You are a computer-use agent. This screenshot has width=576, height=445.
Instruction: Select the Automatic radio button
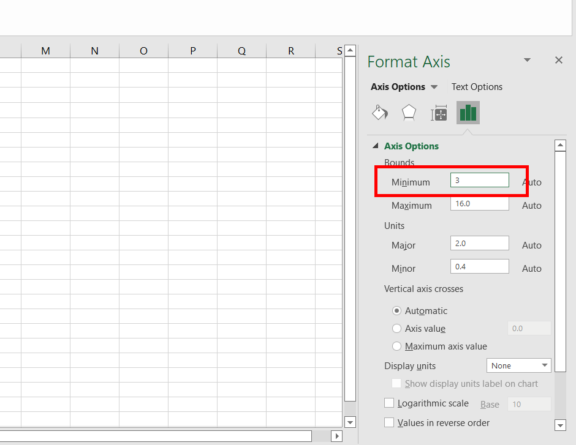pos(396,311)
